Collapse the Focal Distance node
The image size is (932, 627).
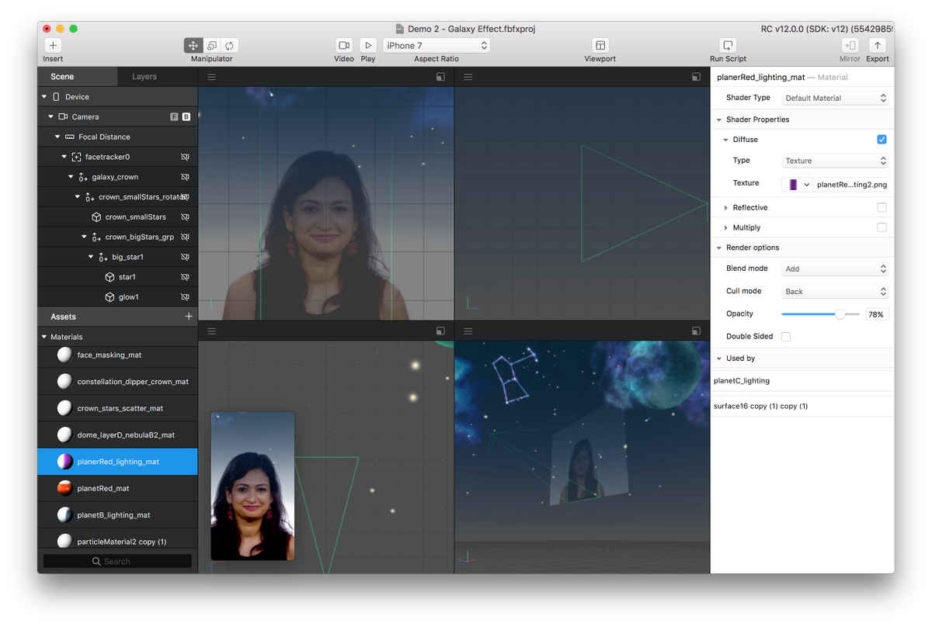57,137
